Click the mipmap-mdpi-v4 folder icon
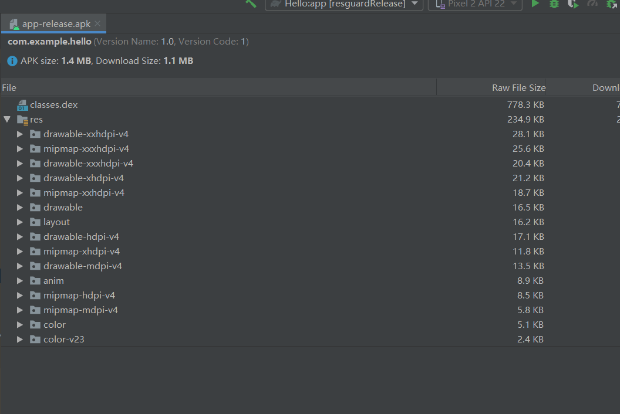 pyautogui.click(x=35, y=310)
